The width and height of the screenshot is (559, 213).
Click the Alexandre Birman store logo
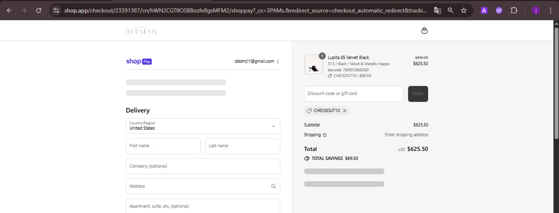[x=141, y=31]
